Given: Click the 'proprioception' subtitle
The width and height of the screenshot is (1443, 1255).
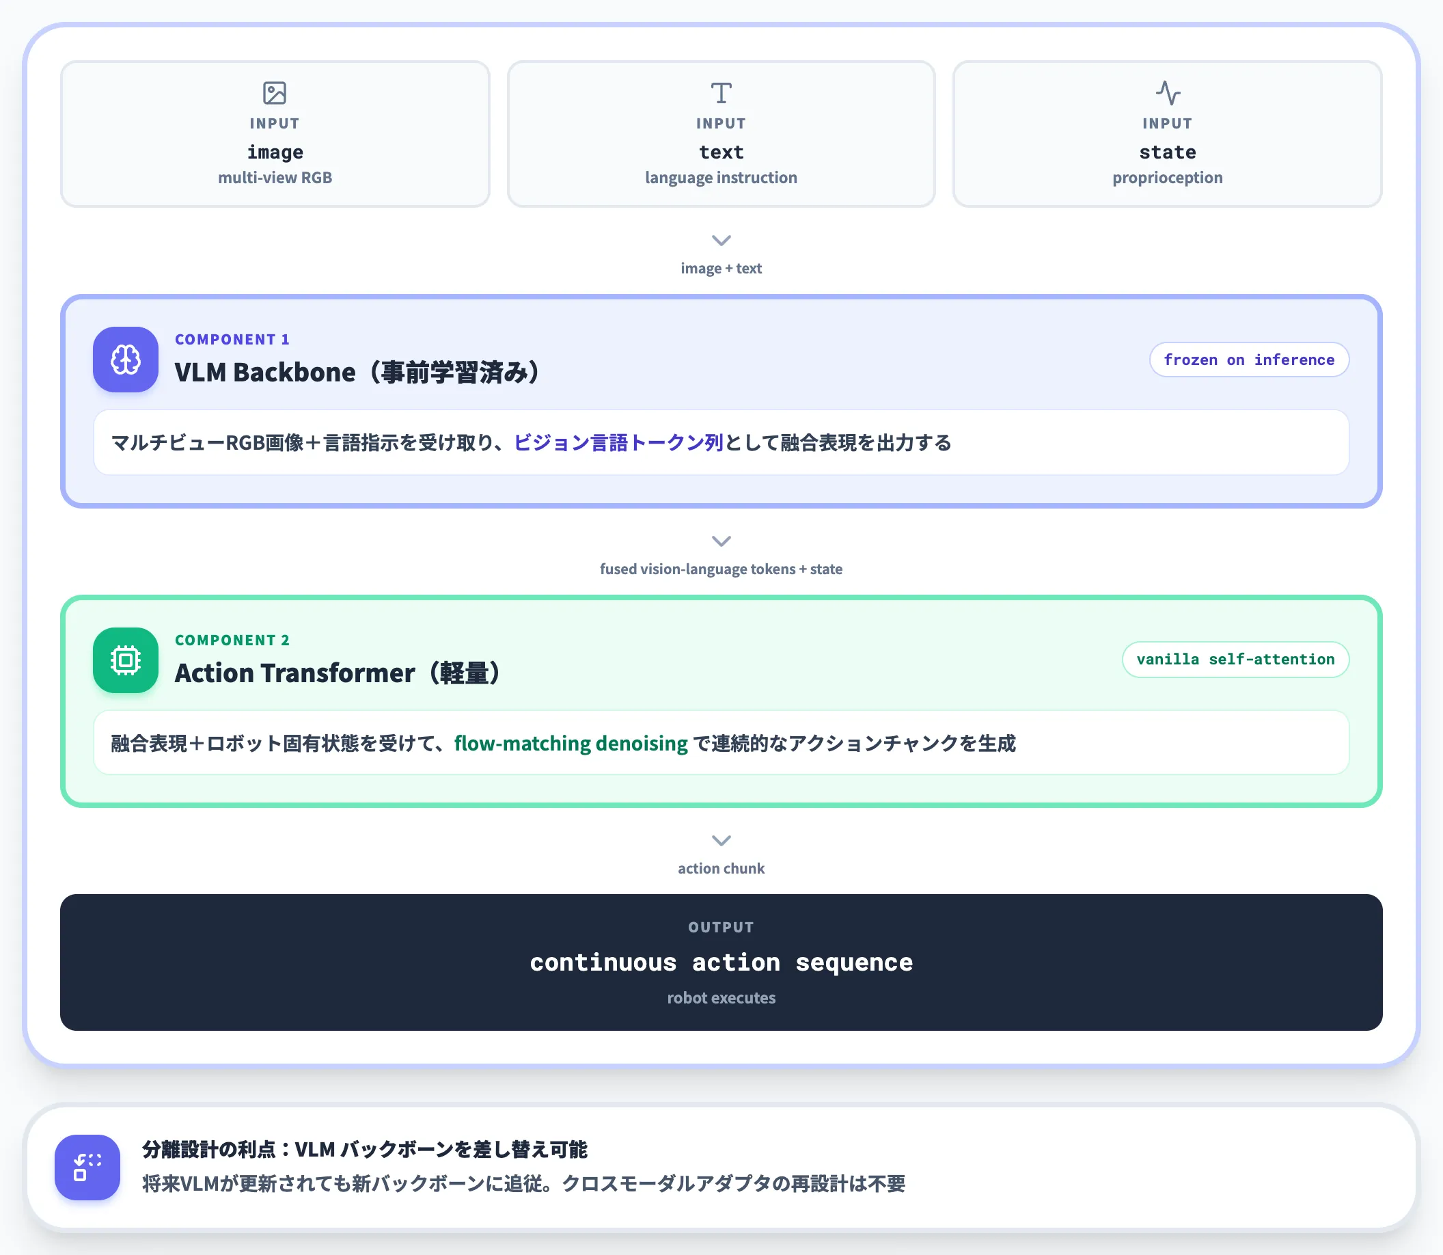Looking at the screenshot, I should tap(1167, 178).
